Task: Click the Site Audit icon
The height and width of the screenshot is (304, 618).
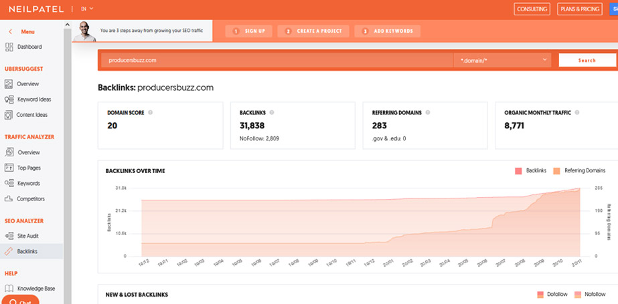Action: coord(9,236)
